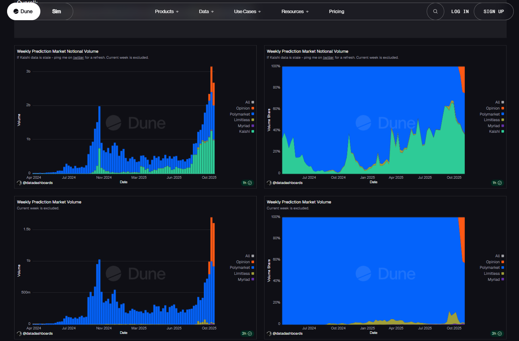Screen dimensions: 519x341
Task: Click the LOG IN button
Action: pyautogui.click(x=460, y=12)
